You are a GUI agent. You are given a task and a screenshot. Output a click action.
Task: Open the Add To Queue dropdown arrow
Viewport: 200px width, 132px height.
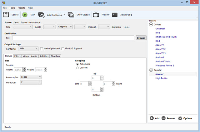pyautogui.click(x=64, y=15)
